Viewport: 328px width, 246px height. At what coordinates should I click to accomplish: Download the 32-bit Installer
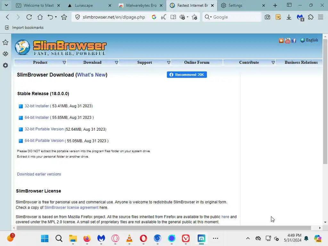(x=37, y=106)
